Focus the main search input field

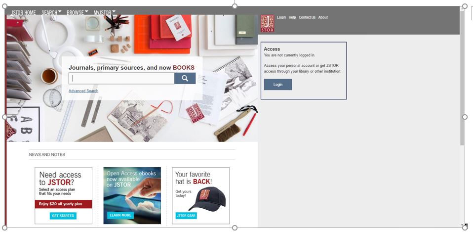121,78
